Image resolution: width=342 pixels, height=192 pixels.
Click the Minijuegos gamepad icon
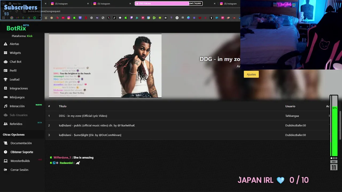(5, 97)
